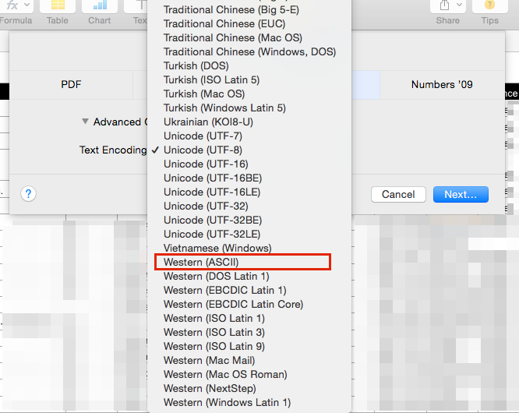Collapse the Advanced Options disclosure triangle
Screen dimensions: 519x413
[x=85, y=122]
